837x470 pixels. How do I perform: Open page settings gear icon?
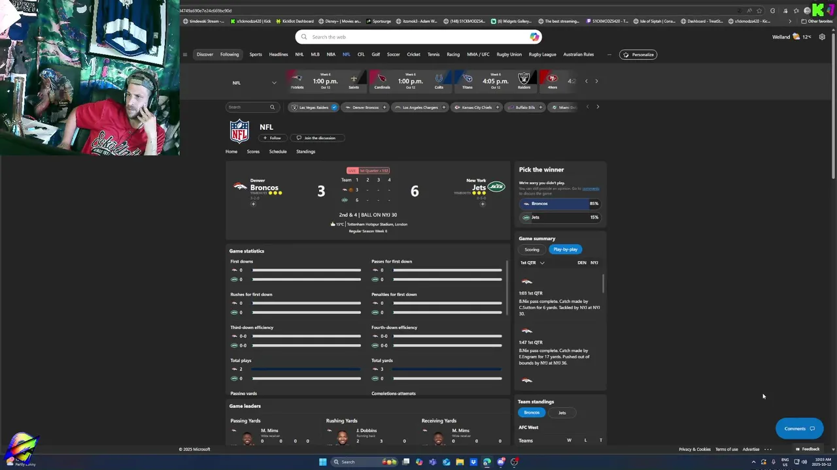822,37
